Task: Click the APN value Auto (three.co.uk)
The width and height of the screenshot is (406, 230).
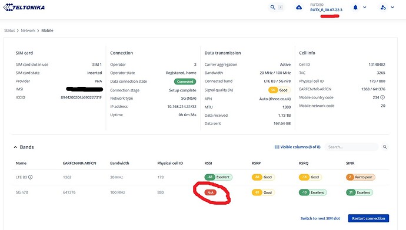Action: 275,99
